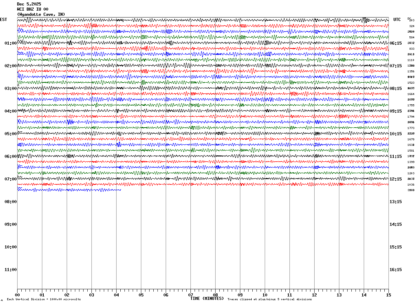Select the 05:00 EST row label
Viewport: 416px width, 304px height.
(11, 134)
